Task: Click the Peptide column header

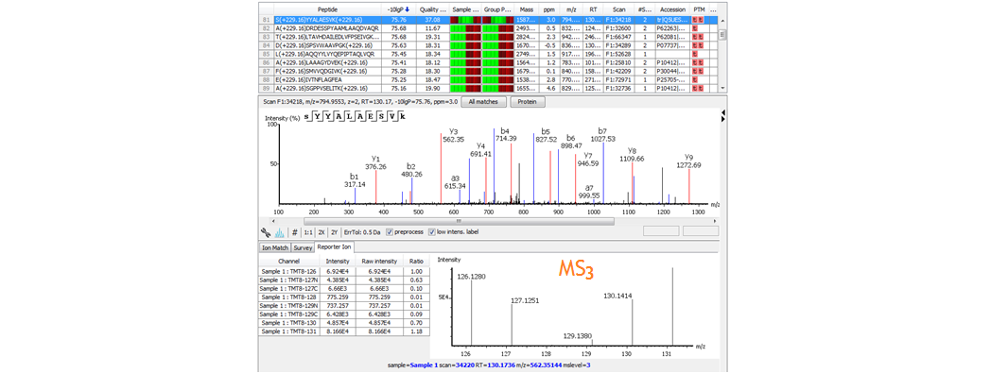Action: coord(329,9)
